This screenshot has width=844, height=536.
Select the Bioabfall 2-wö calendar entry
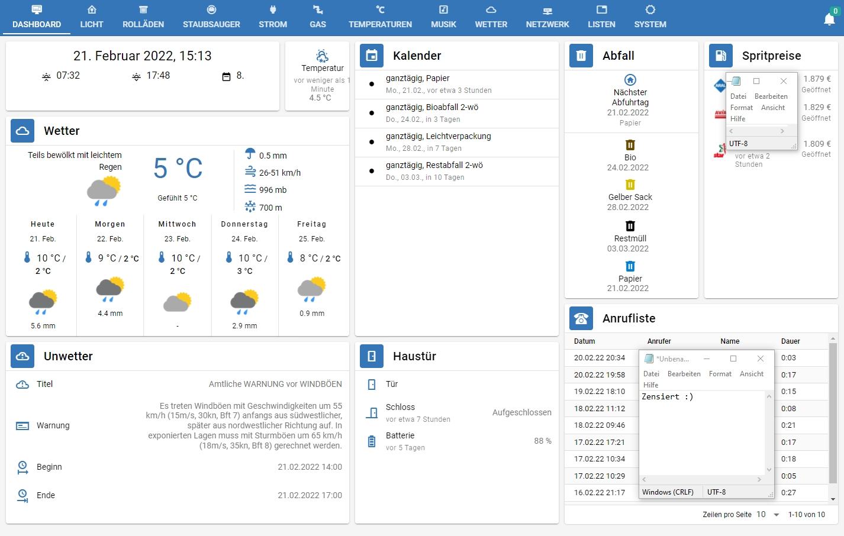pyautogui.click(x=457, y=113)
